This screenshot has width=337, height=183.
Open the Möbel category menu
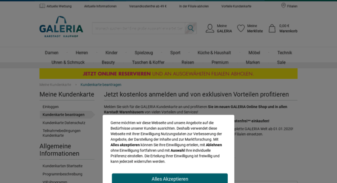[x=254, y=53]
